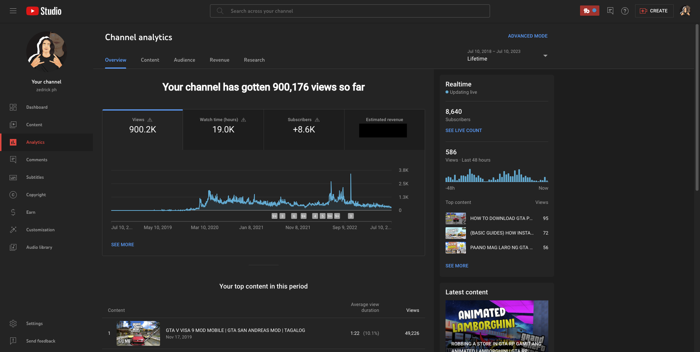700x352 pixels.
Task: Click the CREATE button
Action: pyautogui.click(x=654, y=11)
